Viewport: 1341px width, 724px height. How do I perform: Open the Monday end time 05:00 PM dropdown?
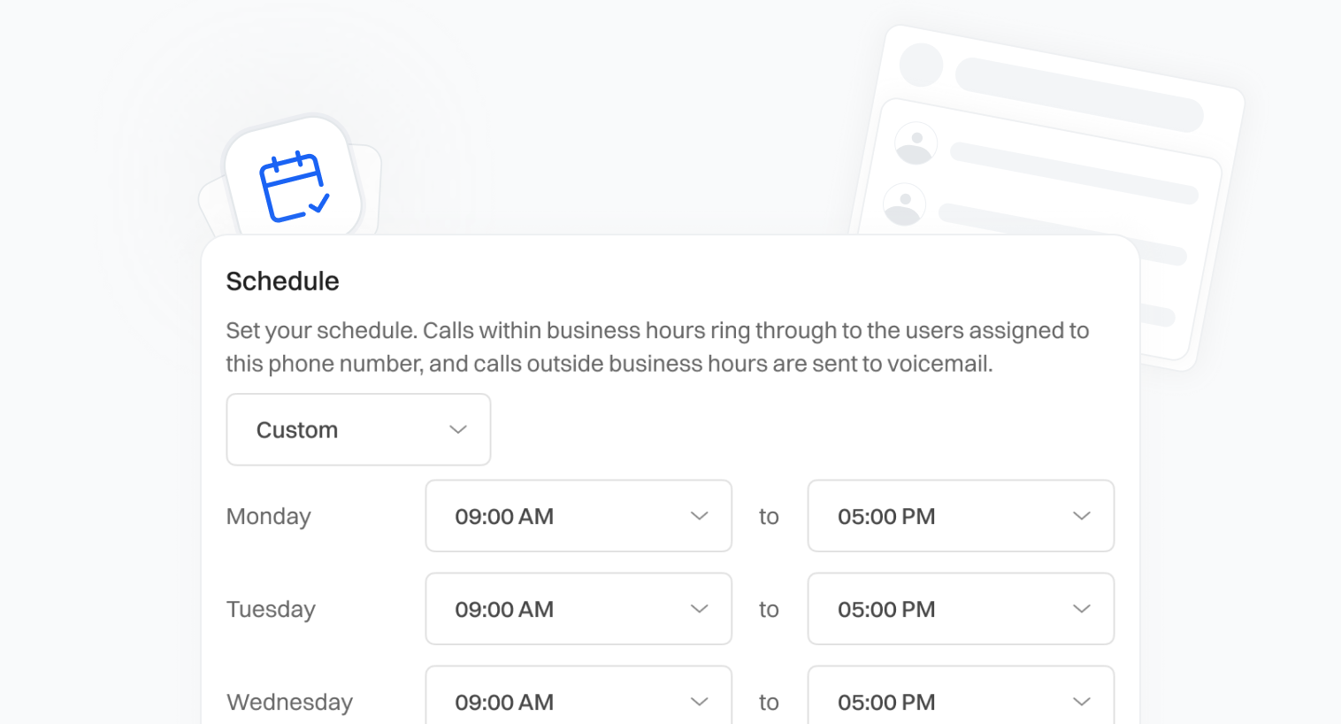960,516
